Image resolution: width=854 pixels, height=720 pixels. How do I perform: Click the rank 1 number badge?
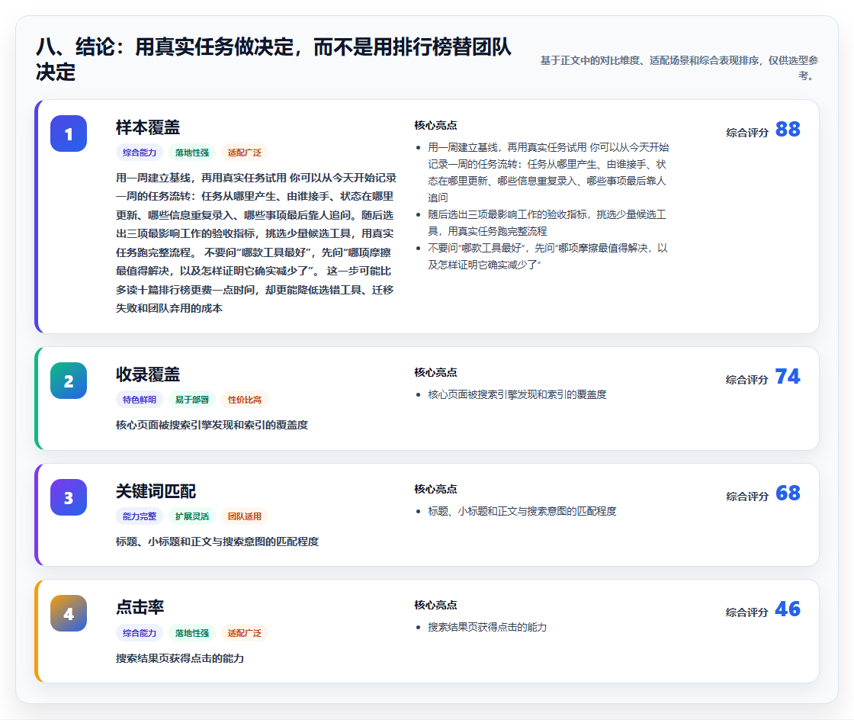pyautogui.click(x=69, y=133)
